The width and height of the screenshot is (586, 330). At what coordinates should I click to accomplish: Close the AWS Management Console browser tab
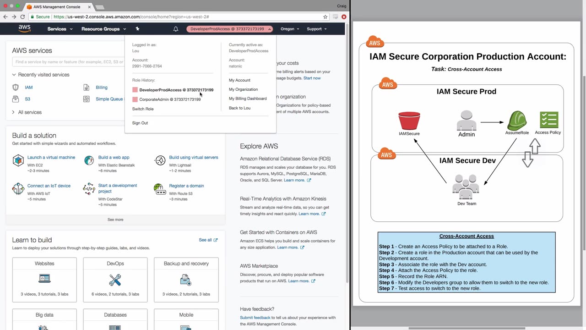point(89,7)
